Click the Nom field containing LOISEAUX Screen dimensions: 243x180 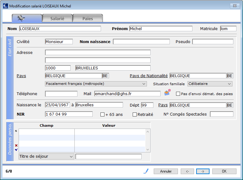pyautogui.click(x=60, y=29)
